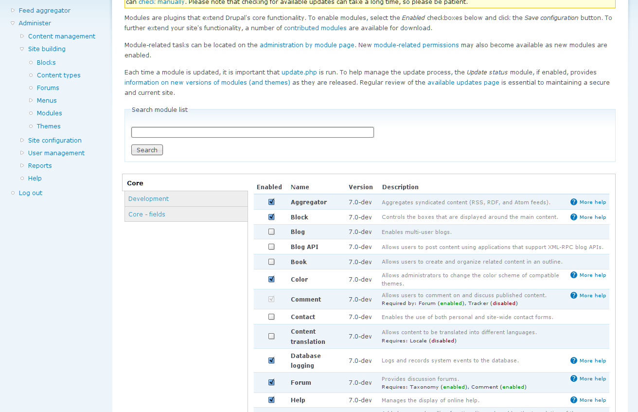Open the Core - fields tab
The height and width of the screenshot is (412, 638).
(147, 214)
